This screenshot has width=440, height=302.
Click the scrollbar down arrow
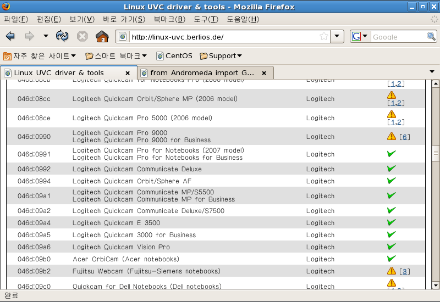436,286
